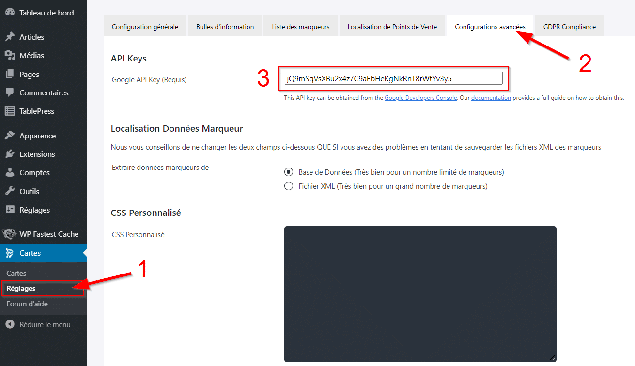This screenshot has width=635, height=366.
Task: Switch to the Configuration générale tab
Action: 145,27
